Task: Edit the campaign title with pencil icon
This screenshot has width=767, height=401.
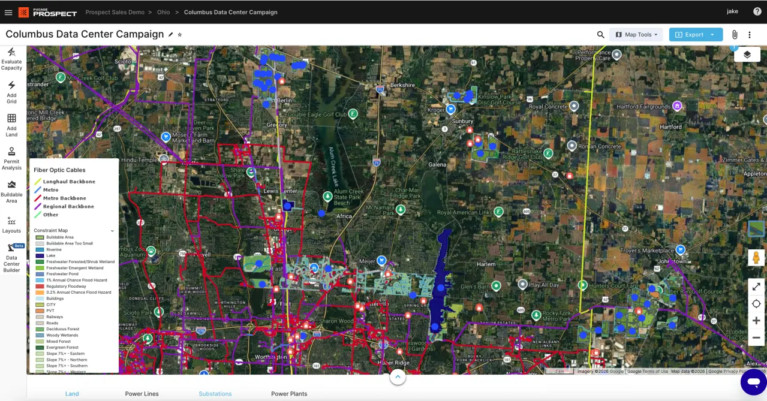Action: coord(171,35)
